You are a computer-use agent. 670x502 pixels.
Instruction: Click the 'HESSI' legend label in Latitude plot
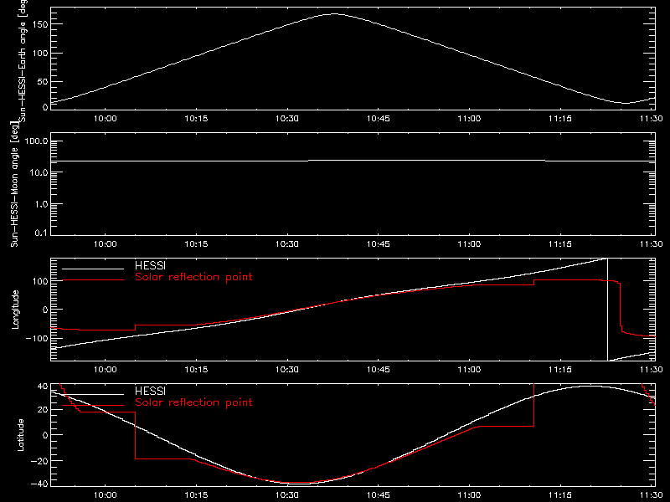coord(150,391)
